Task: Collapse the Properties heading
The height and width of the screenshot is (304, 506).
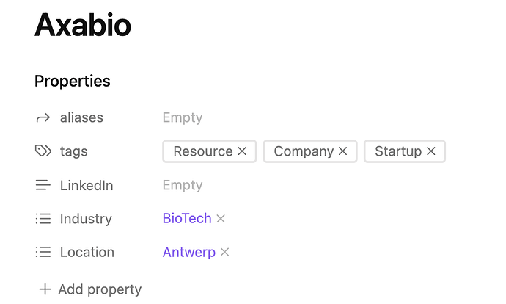Action: tap(73, 81)
